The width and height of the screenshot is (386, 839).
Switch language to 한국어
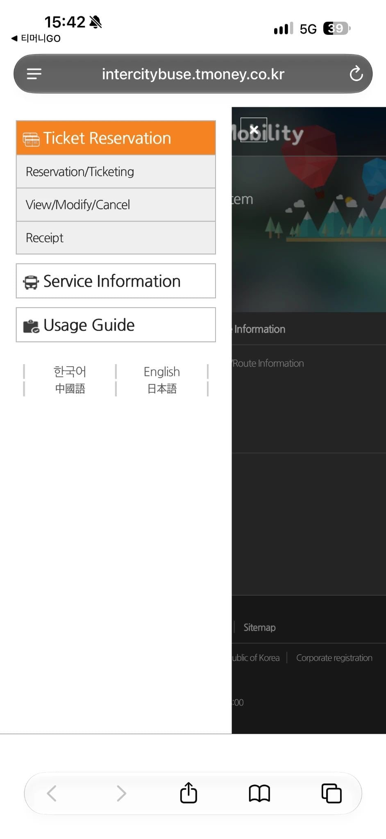click(x=70, y=372)
